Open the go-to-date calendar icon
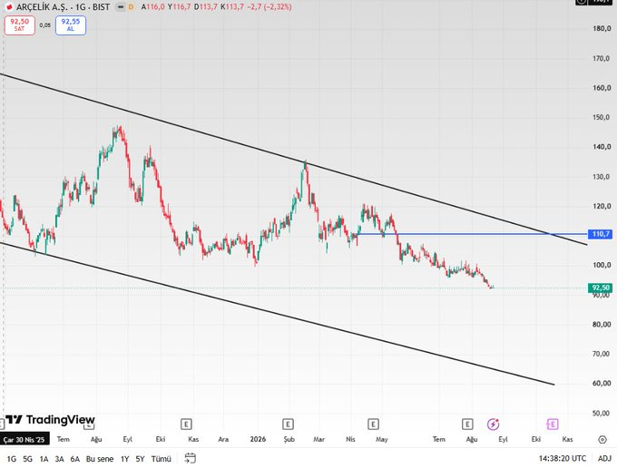Screen dimensions: 617x468 click(190, 458)
